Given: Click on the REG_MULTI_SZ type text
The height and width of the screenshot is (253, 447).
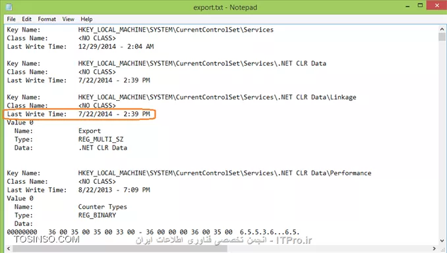Looking at the screenshot, I should pos(101,139).
